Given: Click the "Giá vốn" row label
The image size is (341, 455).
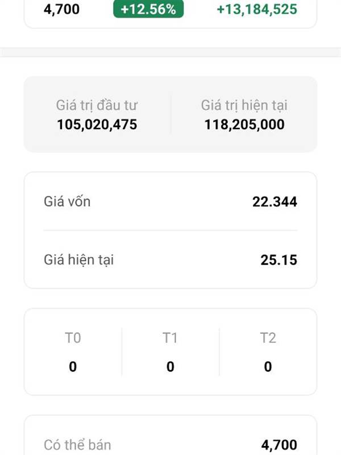Looking at the screenshot, I should coord(67,201).
